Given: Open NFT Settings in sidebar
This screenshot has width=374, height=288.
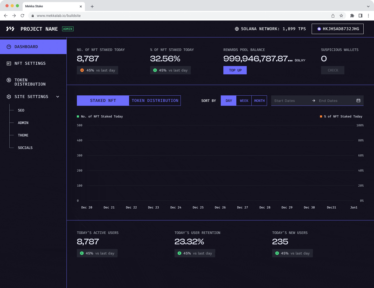Looking at the screenshot, I should click(30, 63).
